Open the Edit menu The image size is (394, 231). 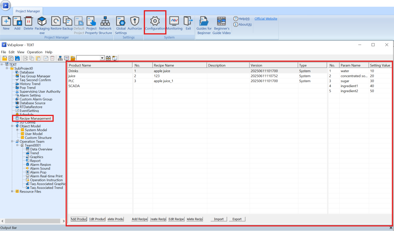12,52
